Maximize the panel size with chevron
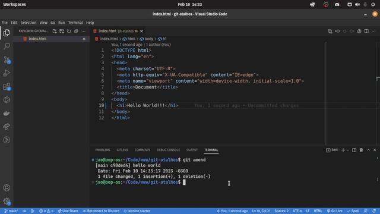The height and width of the screenshot is (214, 380). 368,150
